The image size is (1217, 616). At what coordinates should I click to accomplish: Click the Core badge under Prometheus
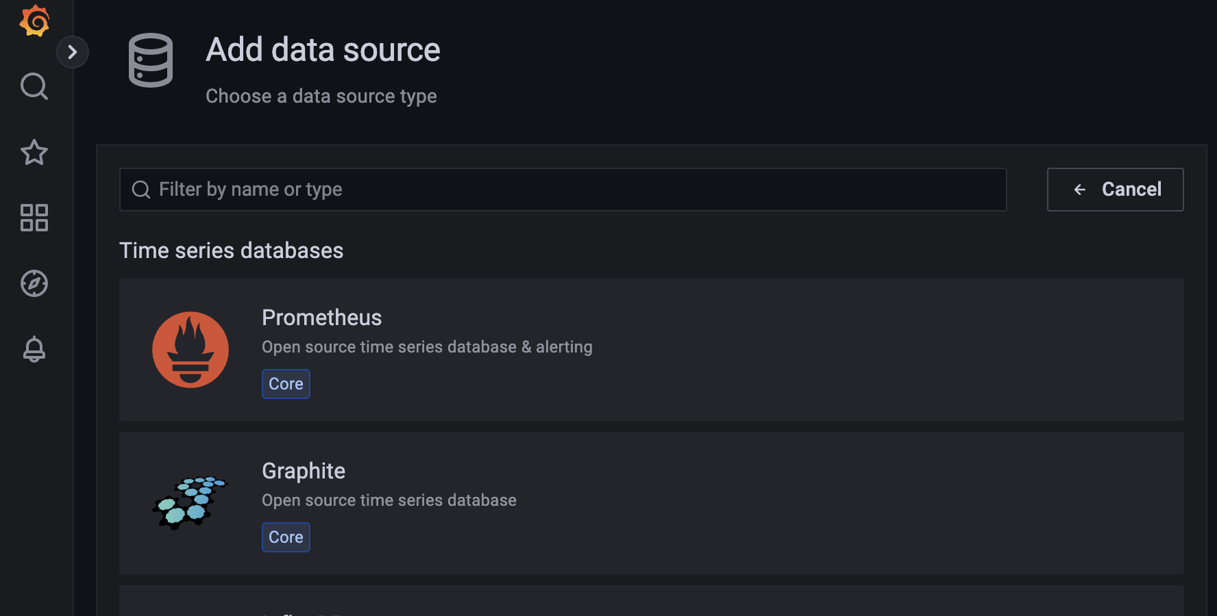286,384
